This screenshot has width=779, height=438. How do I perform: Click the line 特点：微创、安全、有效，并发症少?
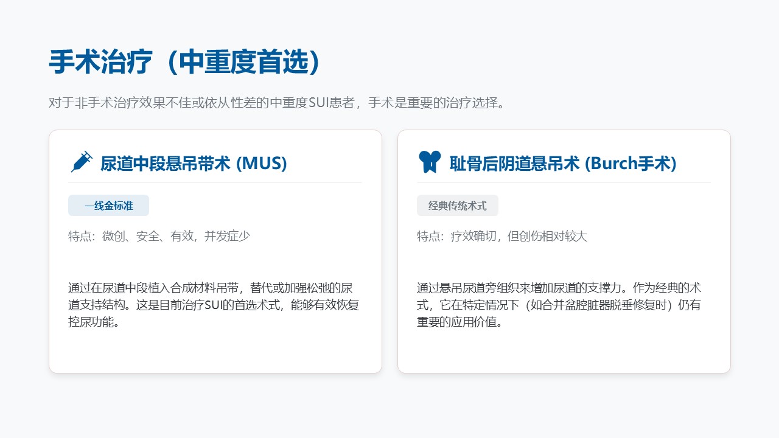point(159,236)
